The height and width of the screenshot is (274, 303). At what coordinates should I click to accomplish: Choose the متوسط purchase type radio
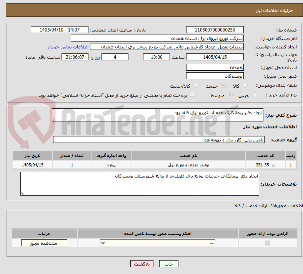[230, 95]
